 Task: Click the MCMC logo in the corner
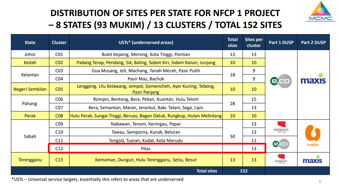pos(320,11)
